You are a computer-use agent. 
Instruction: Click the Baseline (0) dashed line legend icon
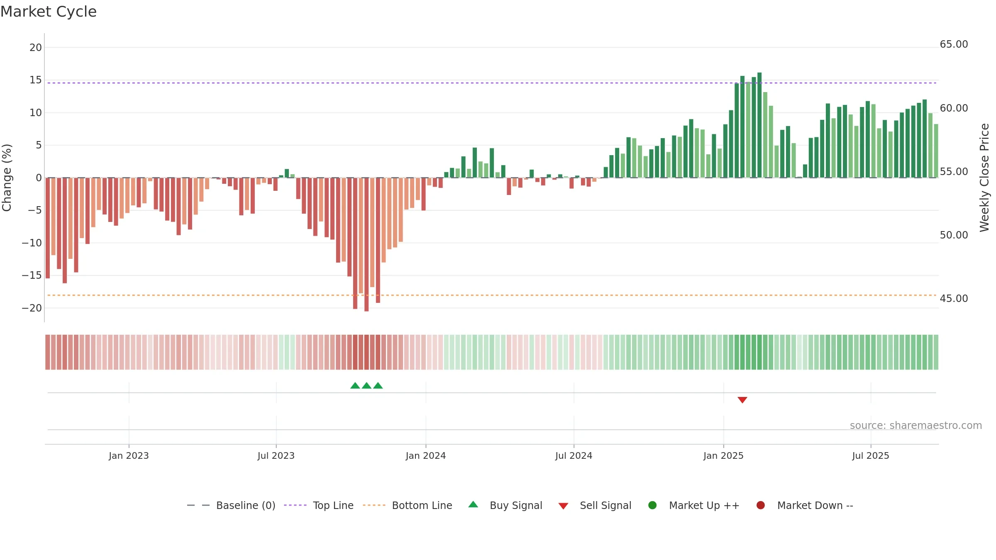pyautogui.click(x=198, y=505)
